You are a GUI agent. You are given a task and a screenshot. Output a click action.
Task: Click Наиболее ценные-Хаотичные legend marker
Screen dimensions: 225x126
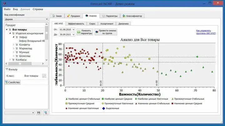point(136,99)
